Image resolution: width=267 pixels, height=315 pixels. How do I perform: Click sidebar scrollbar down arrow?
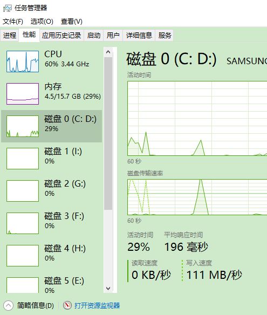pyautogui.click(x=108, y=289)
